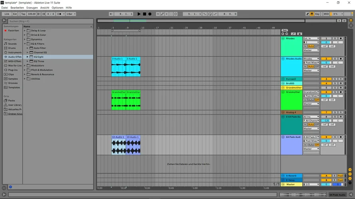Toggle the Loop switch icon

coord(210,14)
